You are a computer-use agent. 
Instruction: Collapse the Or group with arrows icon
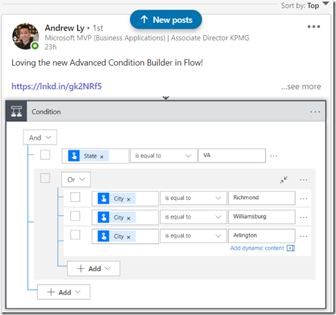pos(284,180)
